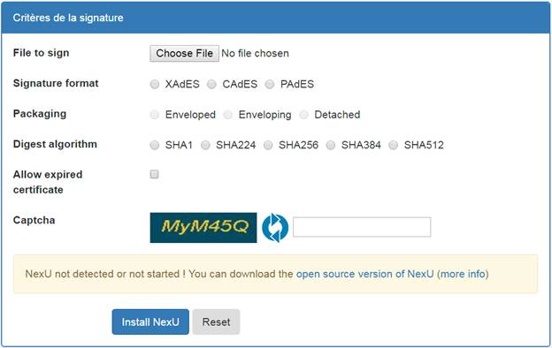This screenshot has height=348, width=552.
Task: Select PAdES signature format
Action: [x=270, y=85]
